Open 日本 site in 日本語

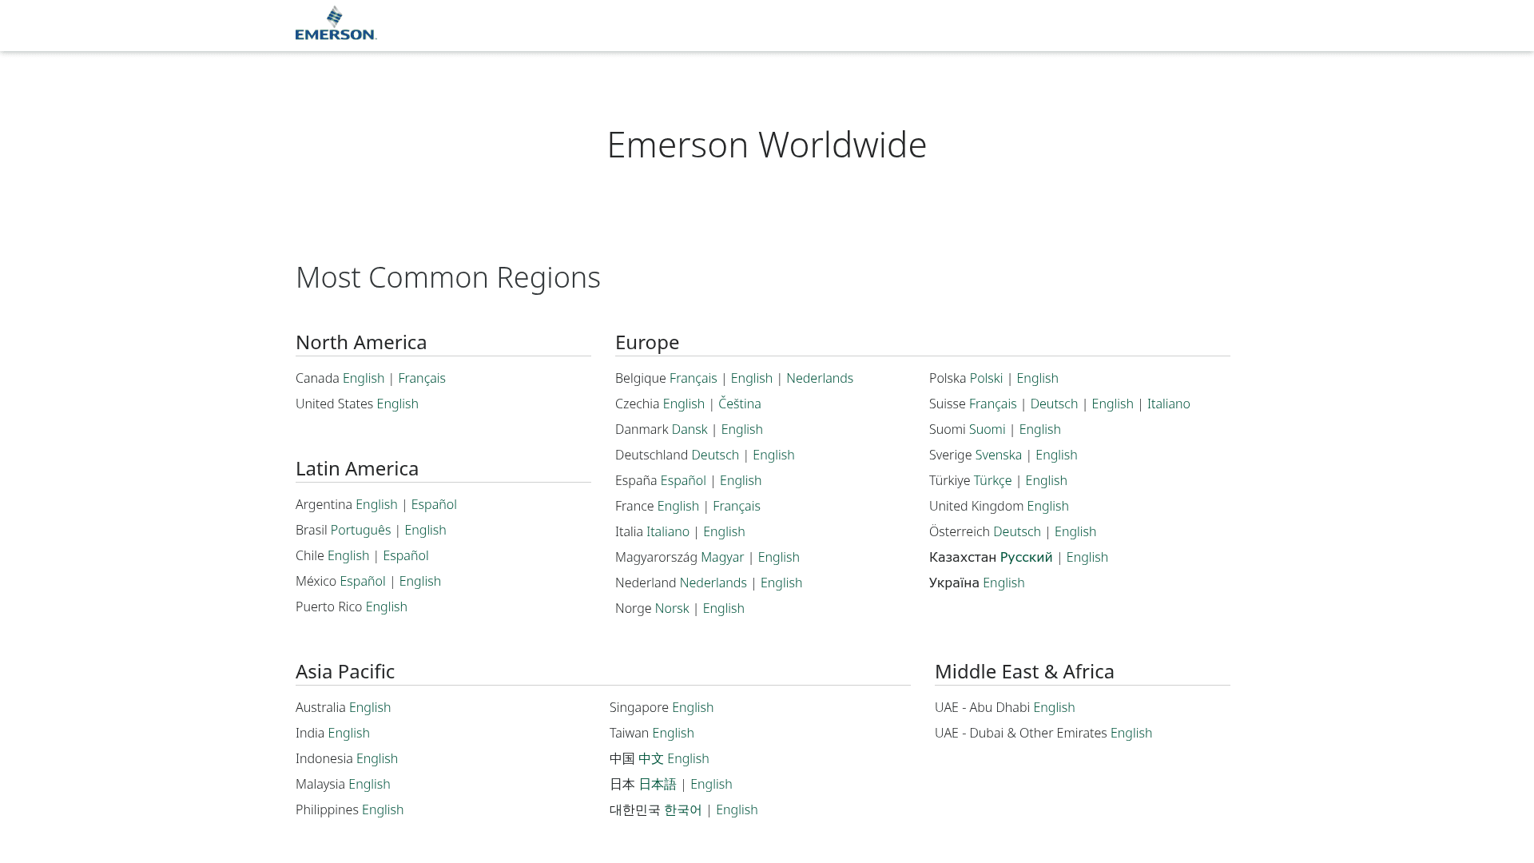658,784
